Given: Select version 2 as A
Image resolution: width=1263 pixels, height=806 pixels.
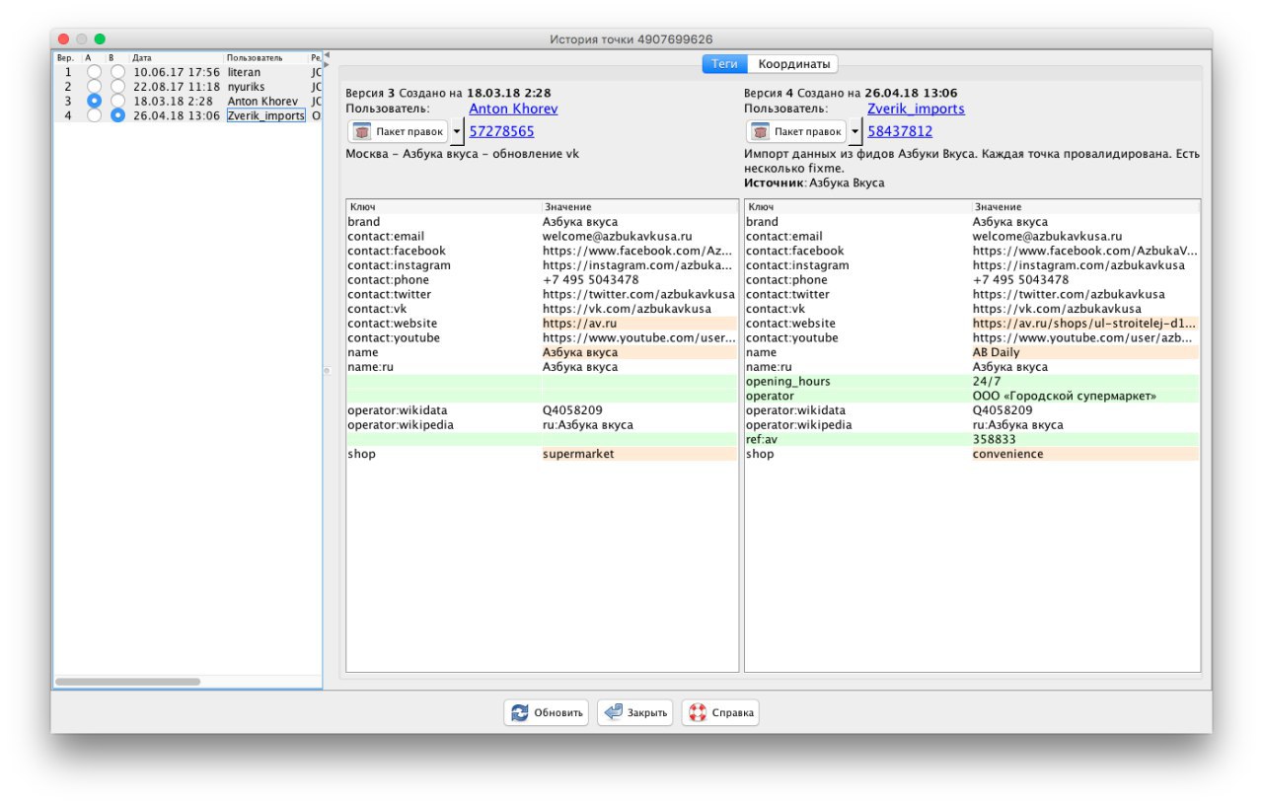Looking at the screenshot, I should pos(95,87).
